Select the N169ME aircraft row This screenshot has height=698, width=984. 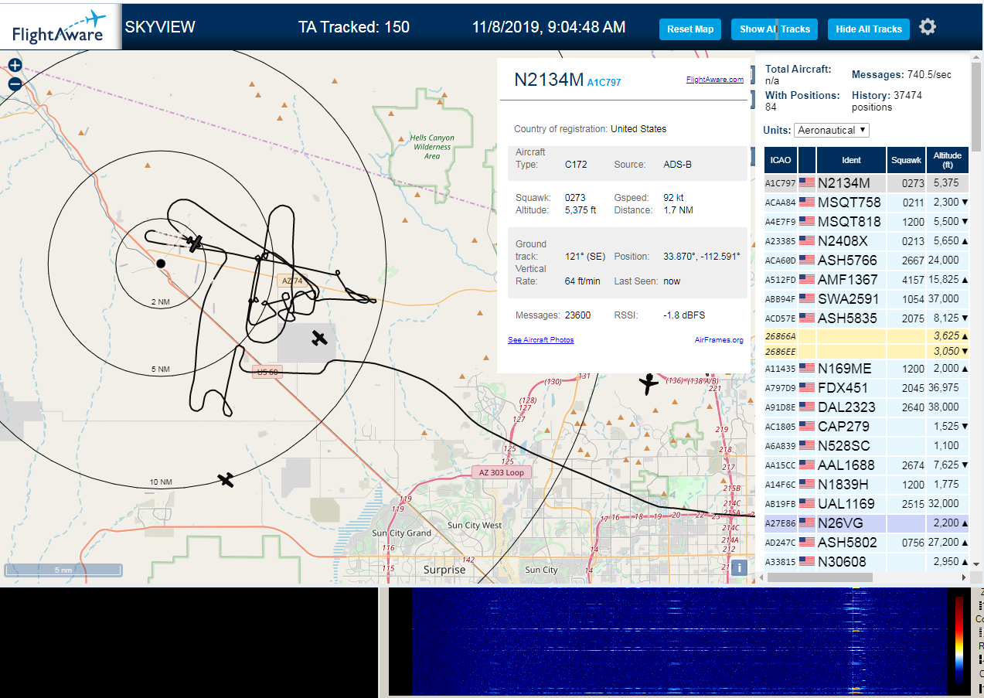tap(867, 369)
